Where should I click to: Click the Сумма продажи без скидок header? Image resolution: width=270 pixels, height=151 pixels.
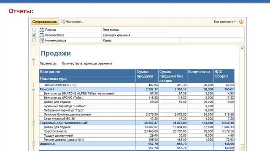[x=173, y=76]
